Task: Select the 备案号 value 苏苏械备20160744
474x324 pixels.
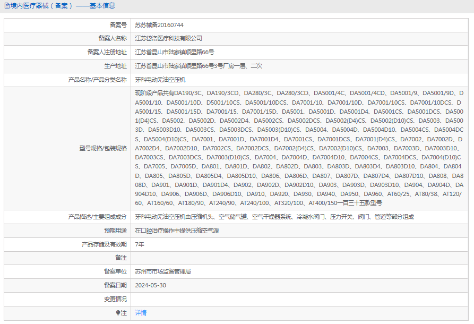Action: point(159,25)
